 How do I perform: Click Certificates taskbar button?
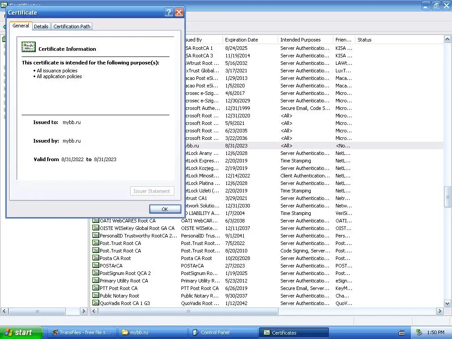coord(294,333)
